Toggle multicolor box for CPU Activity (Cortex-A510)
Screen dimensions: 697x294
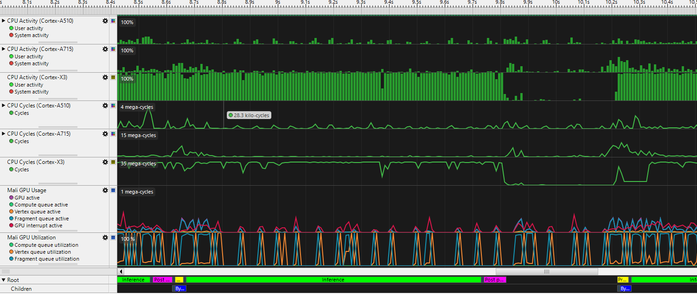pos(113,21)
